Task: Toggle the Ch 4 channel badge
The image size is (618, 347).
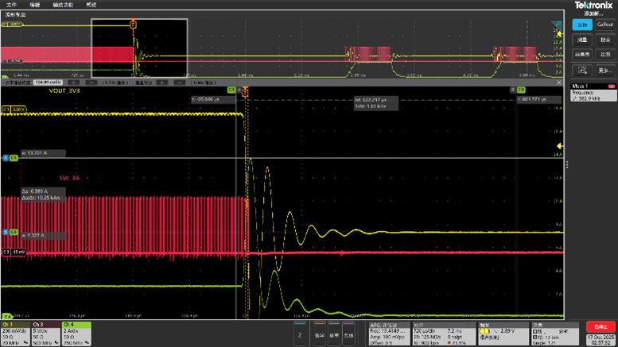Action: [x=76, y=334]
